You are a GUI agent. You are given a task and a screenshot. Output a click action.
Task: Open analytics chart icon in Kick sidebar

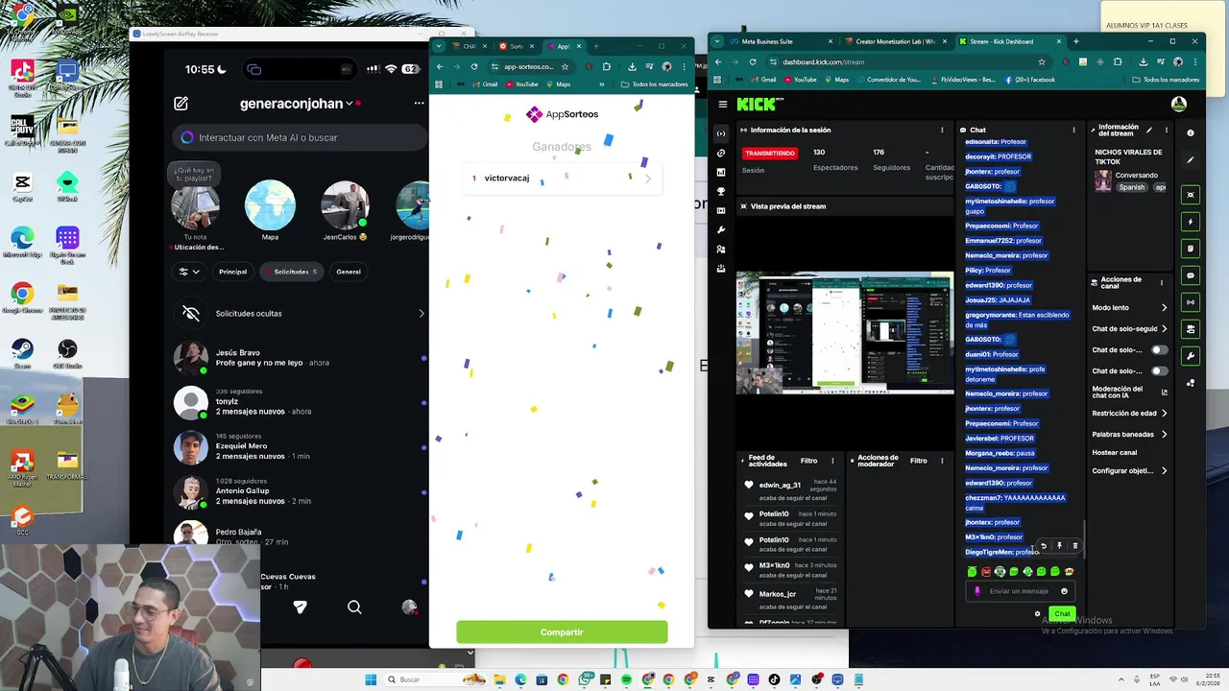point(721,172)
